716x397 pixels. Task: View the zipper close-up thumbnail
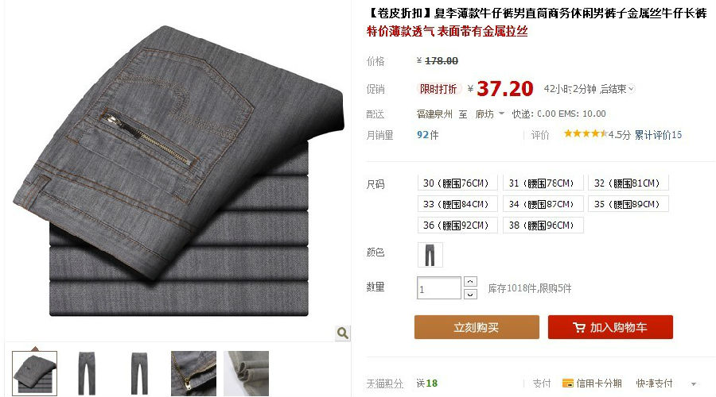(193, 373)
